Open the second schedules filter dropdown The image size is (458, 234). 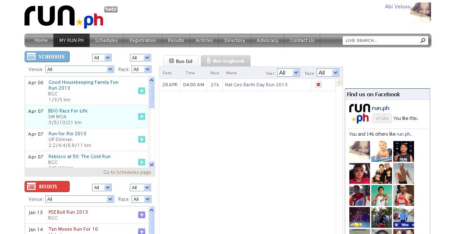point(140,58)
